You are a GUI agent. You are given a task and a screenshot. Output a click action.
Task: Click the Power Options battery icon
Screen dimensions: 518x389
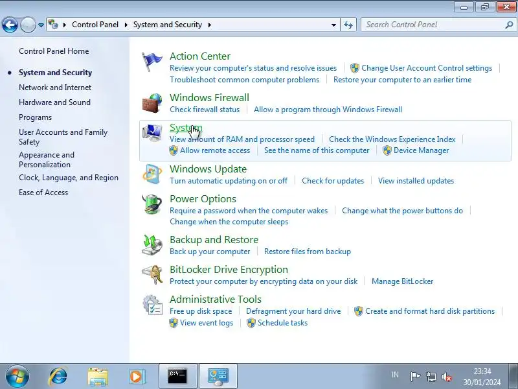pos(152,204)
